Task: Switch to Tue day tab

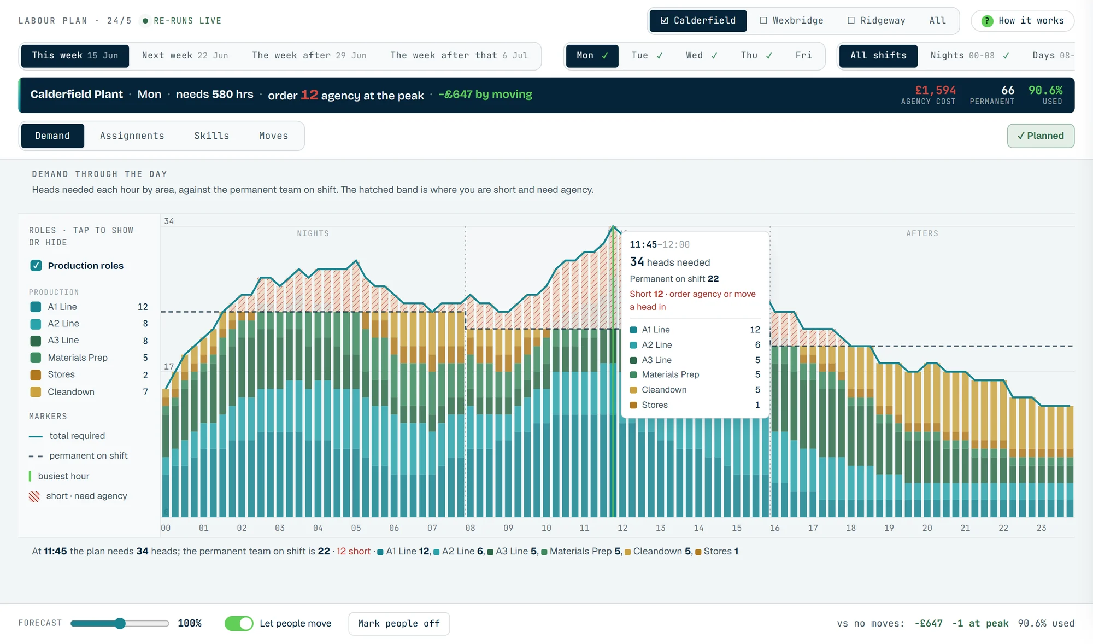Action: [x=647, y=56]
